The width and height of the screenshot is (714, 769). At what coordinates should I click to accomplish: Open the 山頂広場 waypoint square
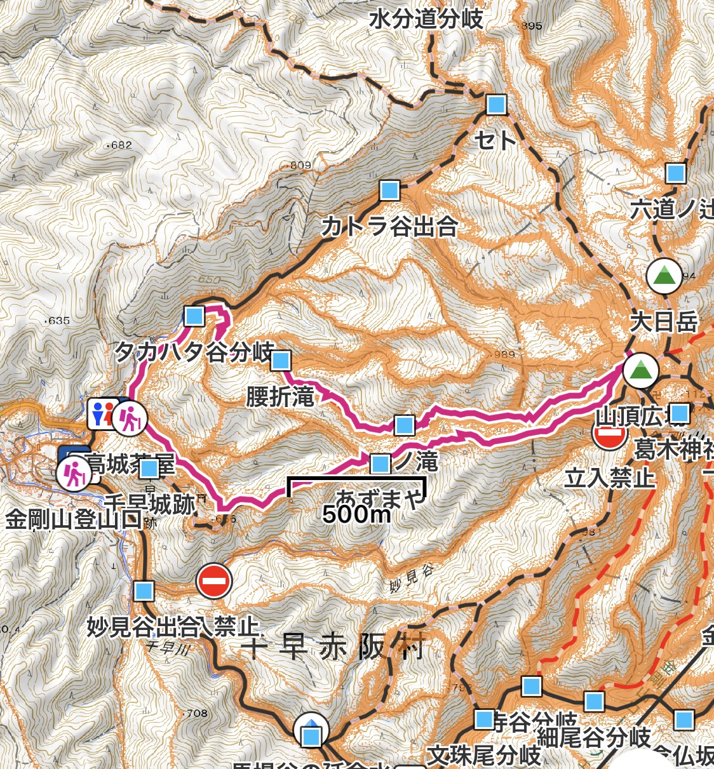[680, 413]
